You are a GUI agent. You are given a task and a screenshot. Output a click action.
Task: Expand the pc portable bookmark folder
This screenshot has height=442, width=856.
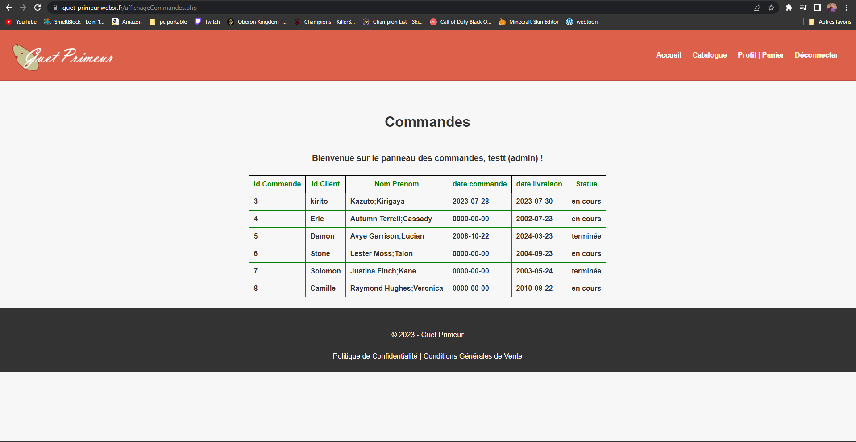point(168,22)
